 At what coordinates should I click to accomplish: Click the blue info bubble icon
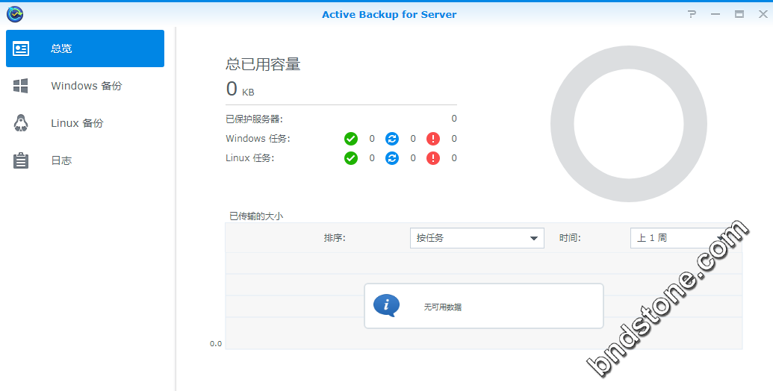click(386, 305)
